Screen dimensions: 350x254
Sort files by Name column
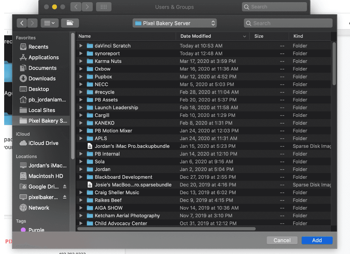[x=126, y=36]
